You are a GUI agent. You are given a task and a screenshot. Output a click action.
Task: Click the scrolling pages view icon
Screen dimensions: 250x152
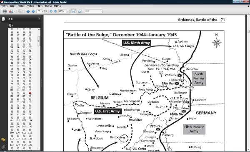tap(73, 11)
